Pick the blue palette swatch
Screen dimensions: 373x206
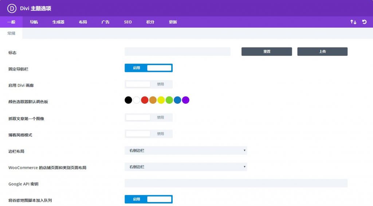(177, 100)
